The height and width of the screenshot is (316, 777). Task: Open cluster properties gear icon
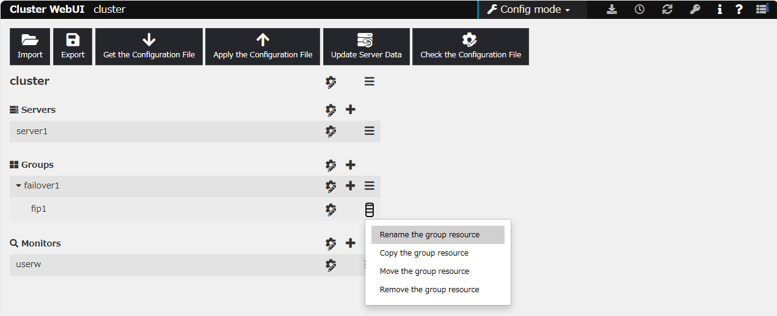tap(331, 82)
